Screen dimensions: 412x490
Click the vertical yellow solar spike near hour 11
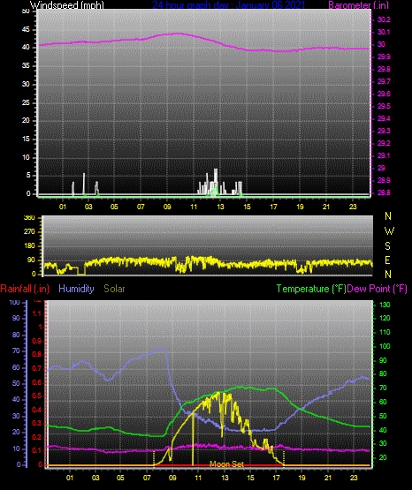(193, 439)
